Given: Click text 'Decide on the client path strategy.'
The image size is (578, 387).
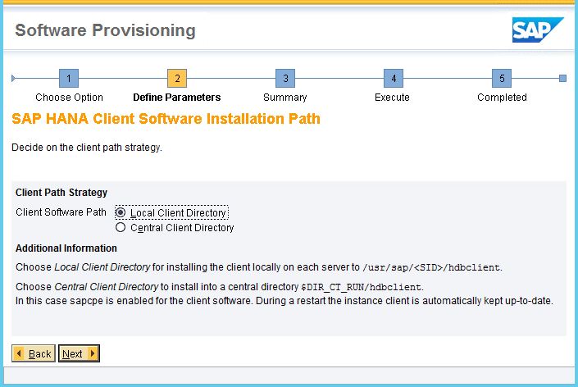Looking at the screenshot, I should 87,148.
